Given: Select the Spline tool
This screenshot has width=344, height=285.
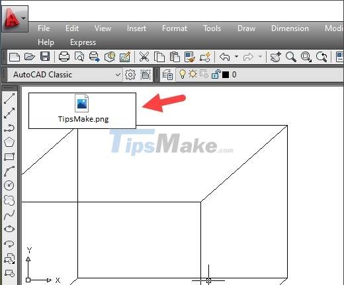Looking at the screenshot, I should click(x=9, y=215).
